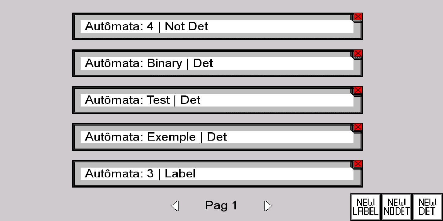Remove the Test automaton with red X
Screen dimensions: 443x221
[358, 90]
